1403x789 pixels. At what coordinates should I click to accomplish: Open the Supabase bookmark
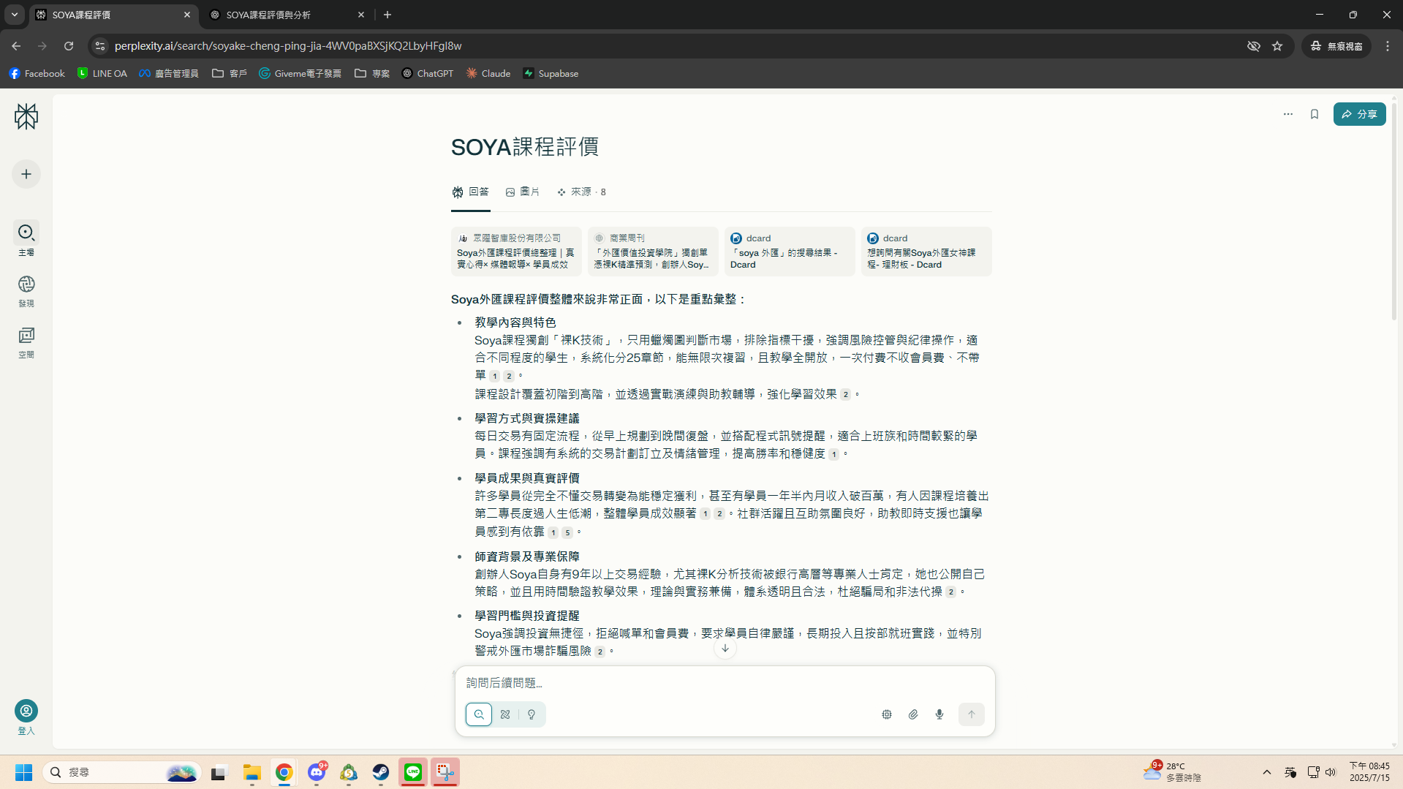(551, 73)
